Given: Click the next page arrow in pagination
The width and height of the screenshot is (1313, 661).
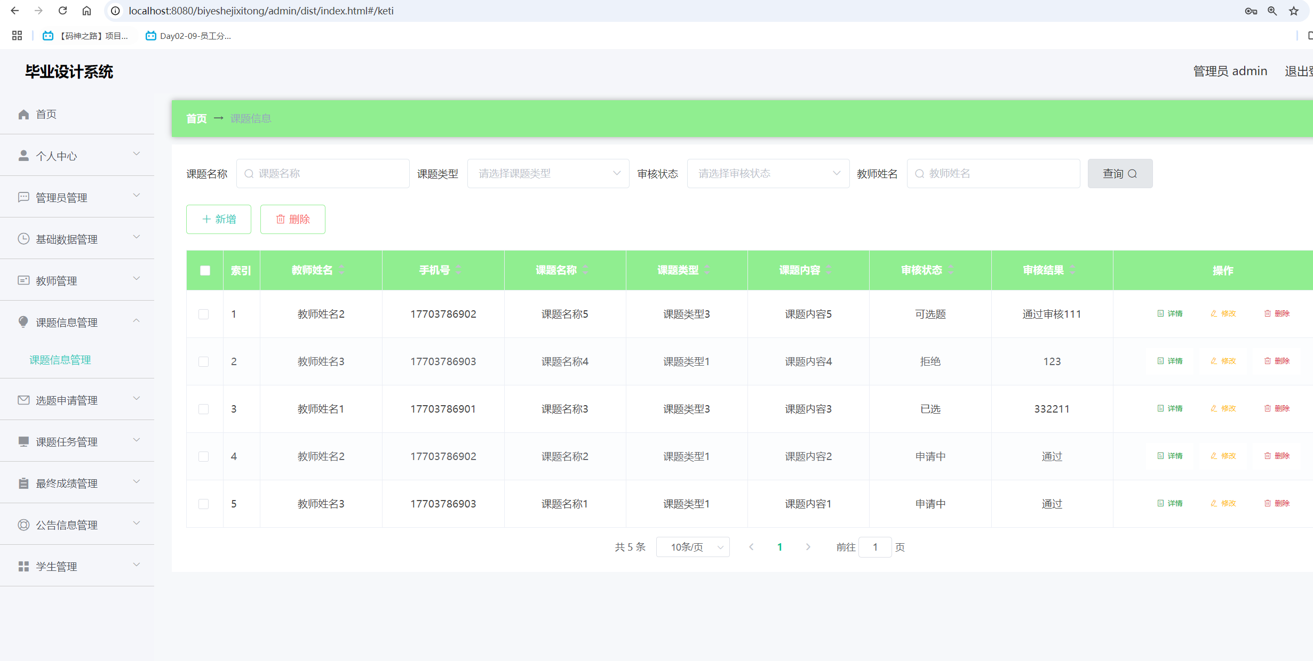Looking at the screenshot, I should pos(808,547).
